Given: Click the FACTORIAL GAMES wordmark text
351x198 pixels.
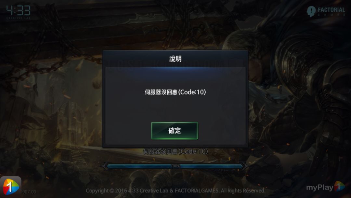Looking at the screenshot, I should tap(331, 11).
